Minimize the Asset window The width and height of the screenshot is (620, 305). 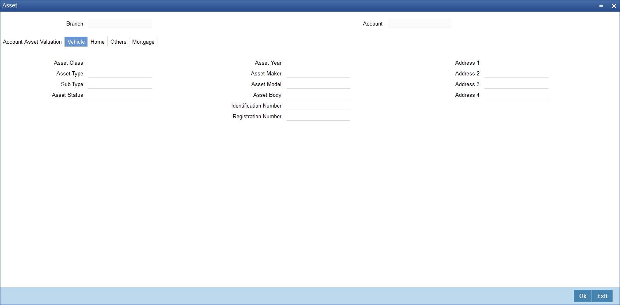(x=601, y=6)
